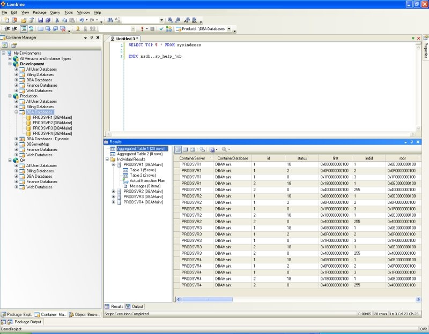Click the Copy icon in the toolbar
This screenshot has height=334, width=429.
pyautogui.click(x=64, y=20)
